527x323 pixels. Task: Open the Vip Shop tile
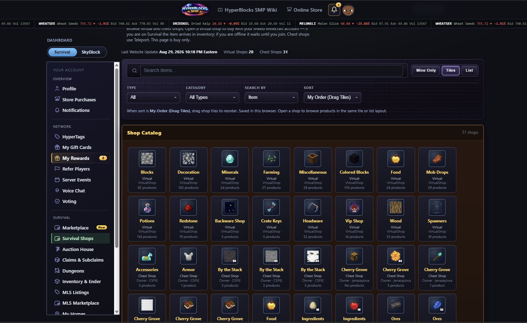click(x=354, y=219)
